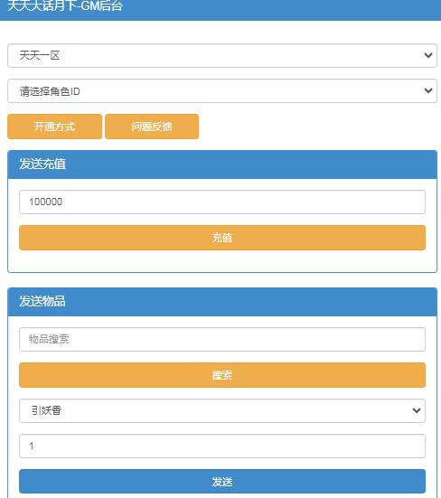Click the chevron arrow on 请选择角色ID selector

(x=428, y=91)
